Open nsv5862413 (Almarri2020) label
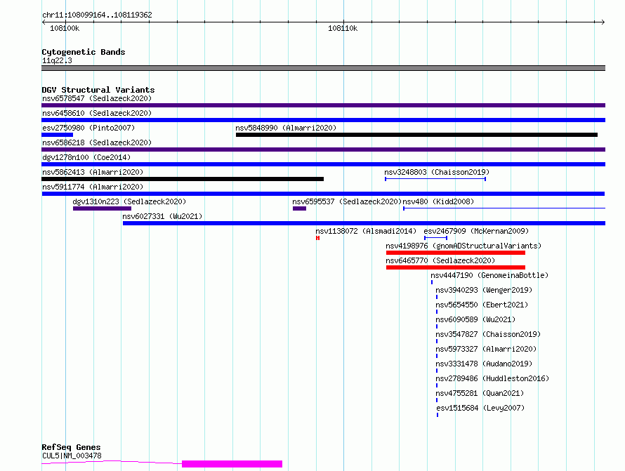 click(93, 172)
